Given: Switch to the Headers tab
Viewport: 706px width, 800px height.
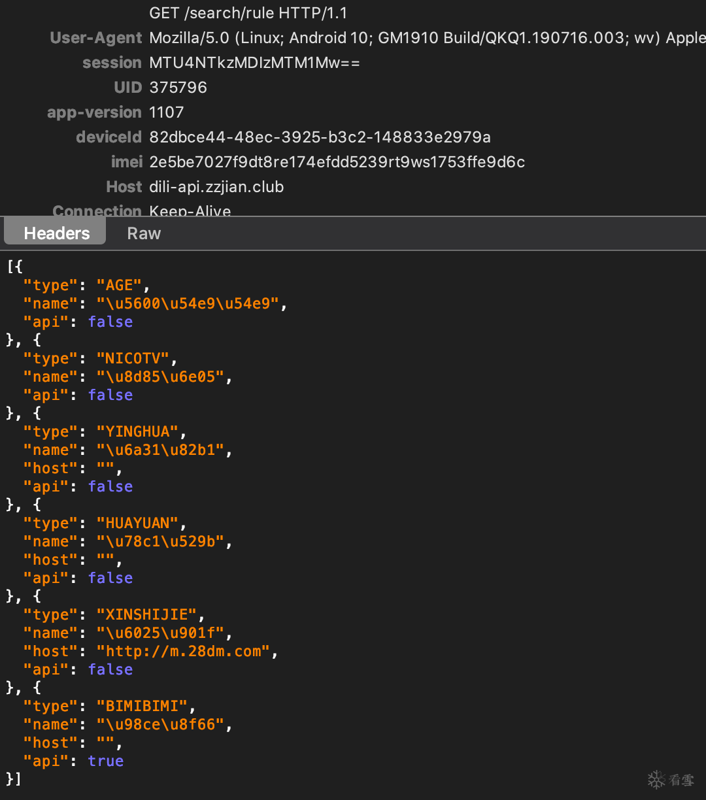Looking at the screenshot, I should (x=56, y=233).
